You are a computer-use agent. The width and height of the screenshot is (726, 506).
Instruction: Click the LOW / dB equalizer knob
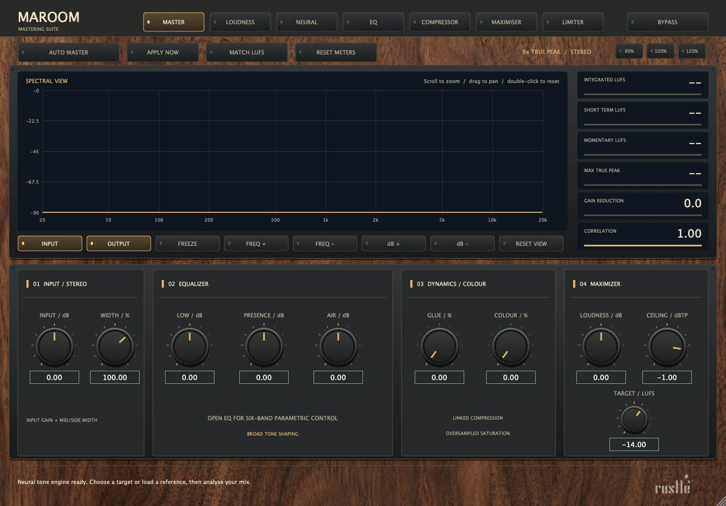(x=190, y=347)
